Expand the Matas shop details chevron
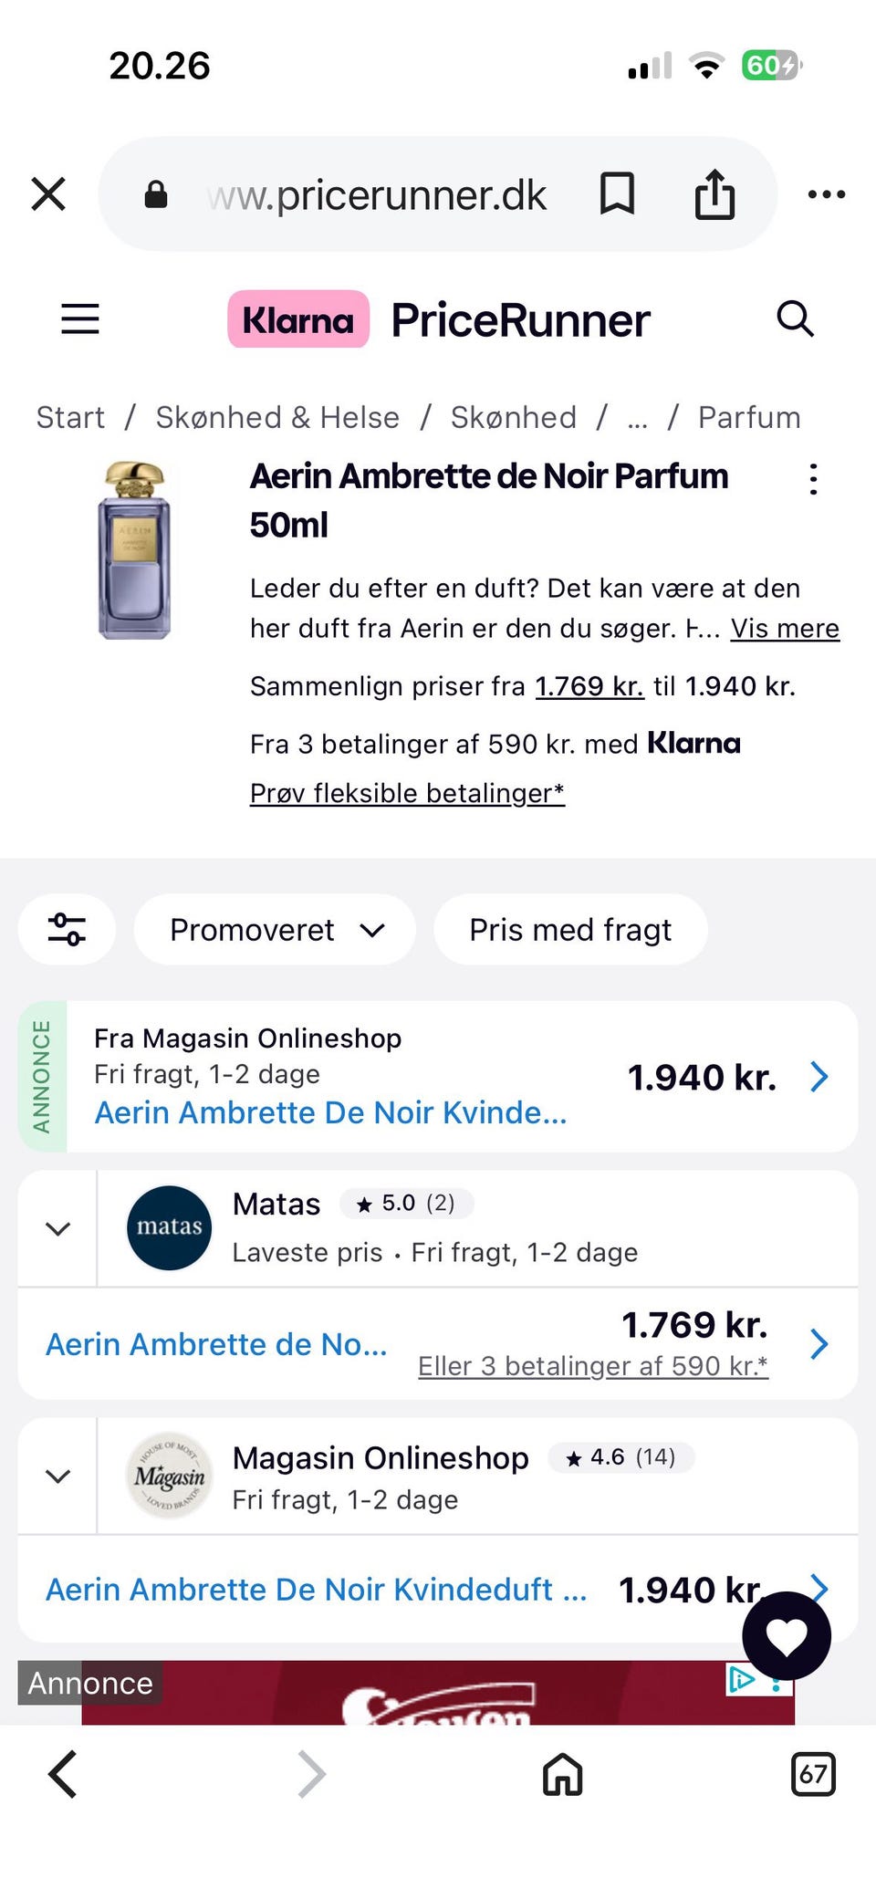 click(57, 1229)
